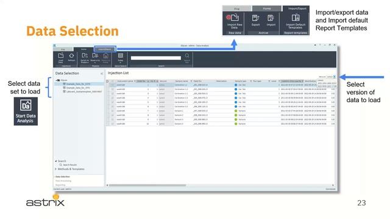390x219 pixels.
Task: Open the Today quick search dropdown
Action: [x=121, y=58]
